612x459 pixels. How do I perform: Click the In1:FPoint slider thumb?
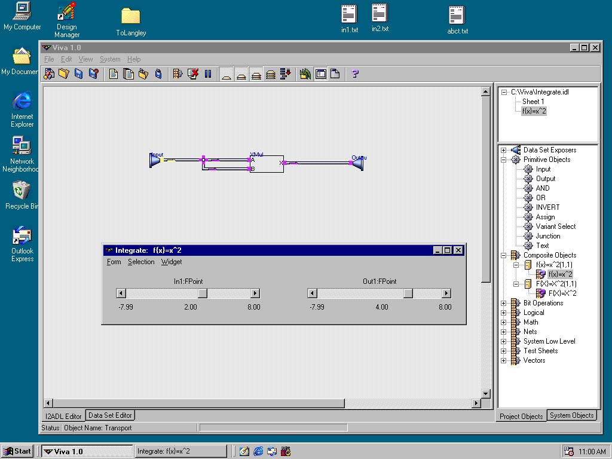coord(203,293)
